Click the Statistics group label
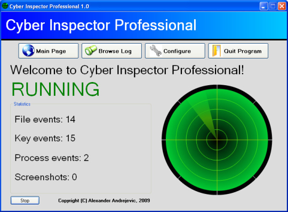The image size is (288, 212). [x=22, y=104]
